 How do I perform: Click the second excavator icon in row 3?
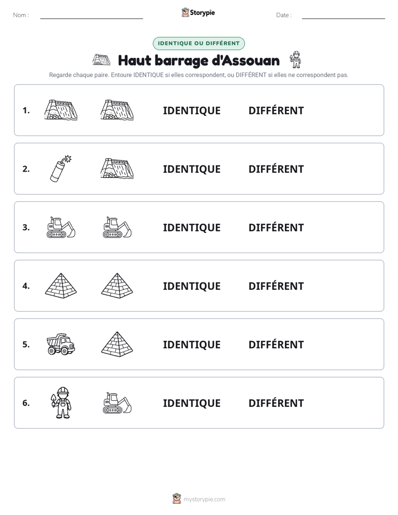pos(117,227)
